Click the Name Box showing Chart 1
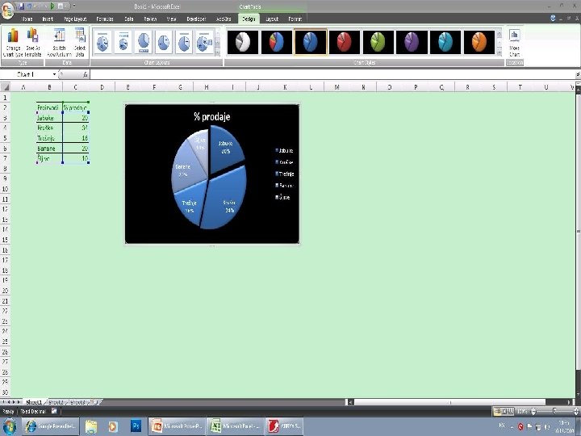 (26, 74)
